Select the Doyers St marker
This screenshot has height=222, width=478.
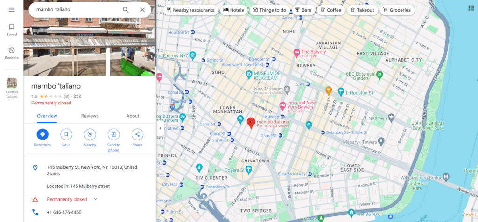point(249,170)
